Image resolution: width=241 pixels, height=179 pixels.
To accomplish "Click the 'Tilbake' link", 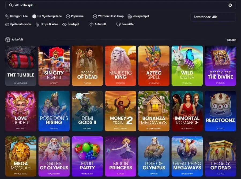I will pyautogui.click(x=231, y=40).
